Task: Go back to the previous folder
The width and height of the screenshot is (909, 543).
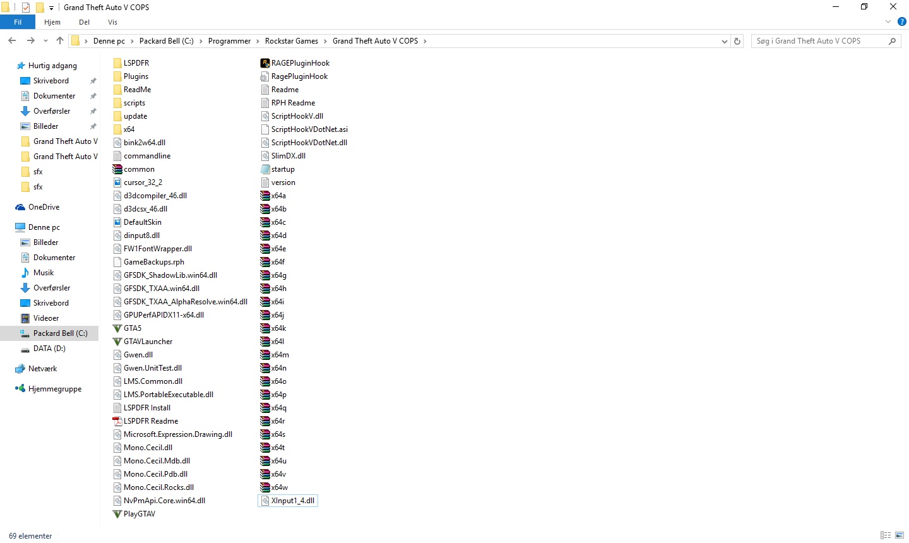Action: coord(12,41)
